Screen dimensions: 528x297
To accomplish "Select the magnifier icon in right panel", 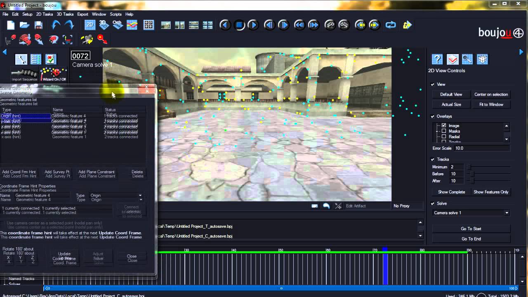I will tap(467, 59).
